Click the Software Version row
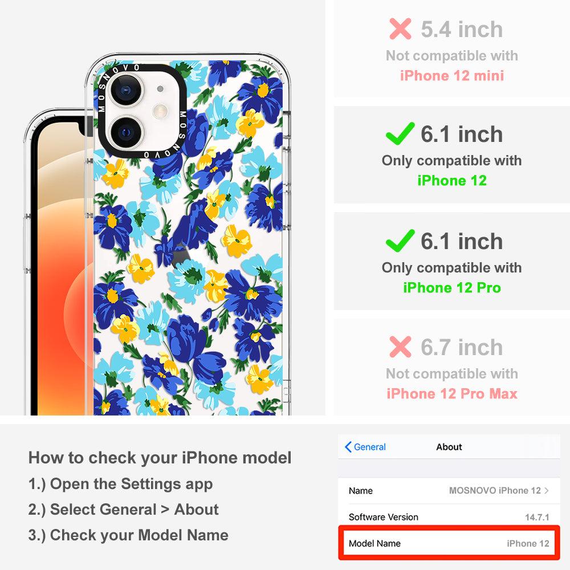This screenshot has width=570, height=570. (449, 516)
